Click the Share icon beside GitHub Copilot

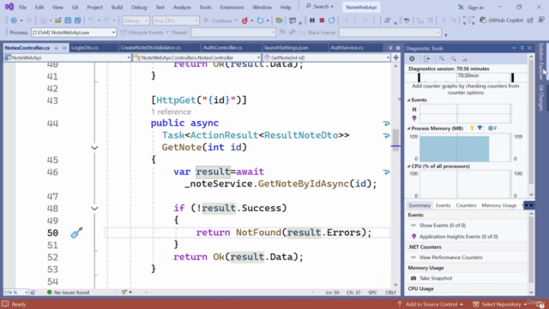pyautogui.click(x=530, y=21)
